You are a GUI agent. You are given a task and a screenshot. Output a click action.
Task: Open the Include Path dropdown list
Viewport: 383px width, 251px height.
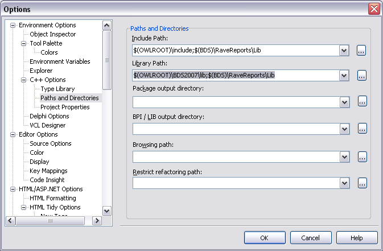[344, 51]
